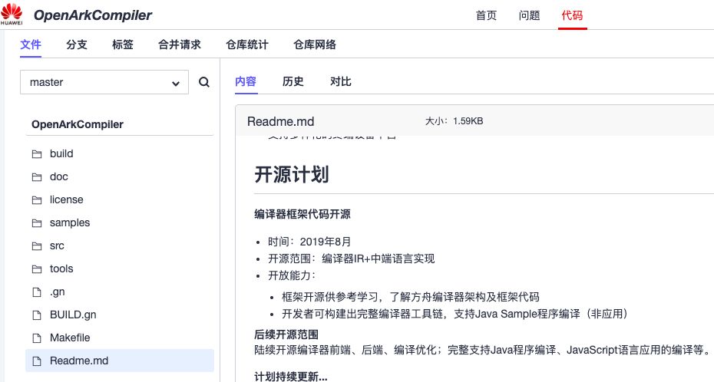Click the branch dropdown chevron arrow

[x=176, y=83]
